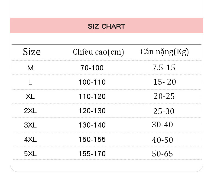Pick the 4XL size label
The image size is (214, 177).
[x=30, y=139]
